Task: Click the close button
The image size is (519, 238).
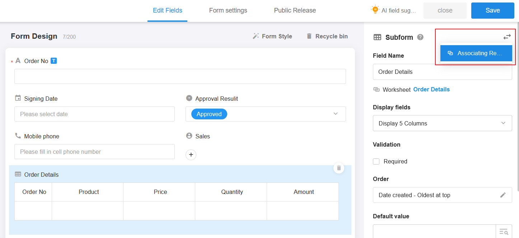Action: pyautogui.click(x=445, y=10)
